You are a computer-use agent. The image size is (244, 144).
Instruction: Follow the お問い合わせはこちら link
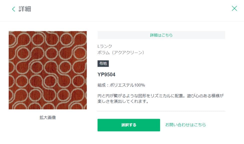tap(185, 125)
